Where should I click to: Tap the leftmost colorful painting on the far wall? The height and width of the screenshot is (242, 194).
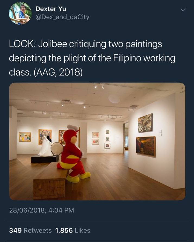tap(25, 137)
